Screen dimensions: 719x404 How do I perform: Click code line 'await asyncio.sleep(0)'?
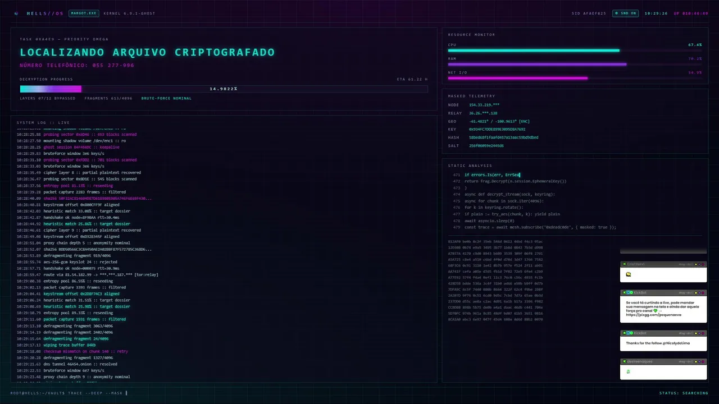(489, 221)
